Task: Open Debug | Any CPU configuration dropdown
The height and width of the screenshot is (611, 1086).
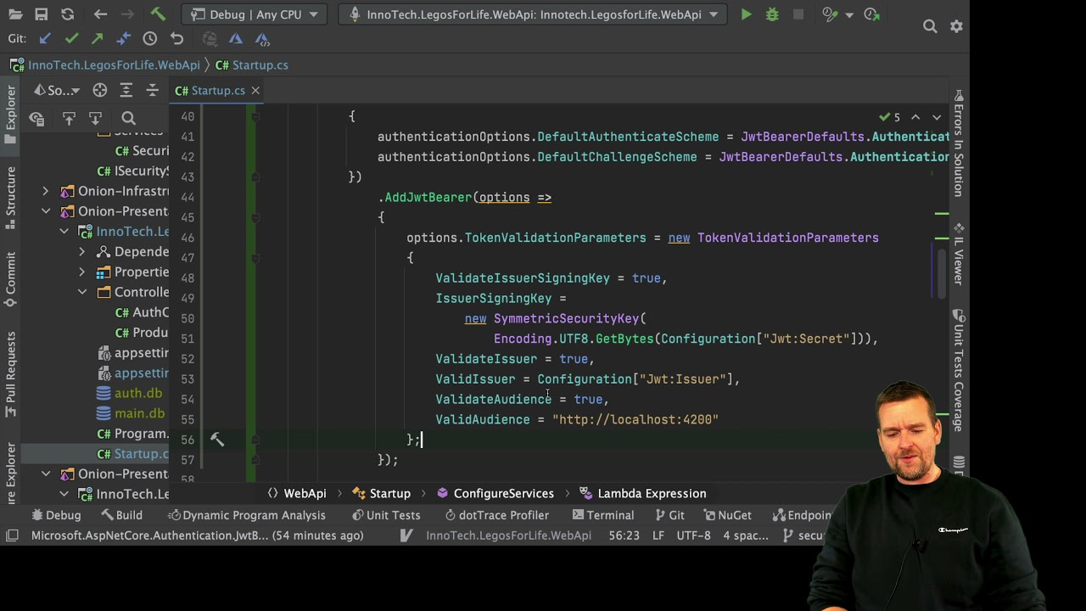Action: (x=255, y=14)
